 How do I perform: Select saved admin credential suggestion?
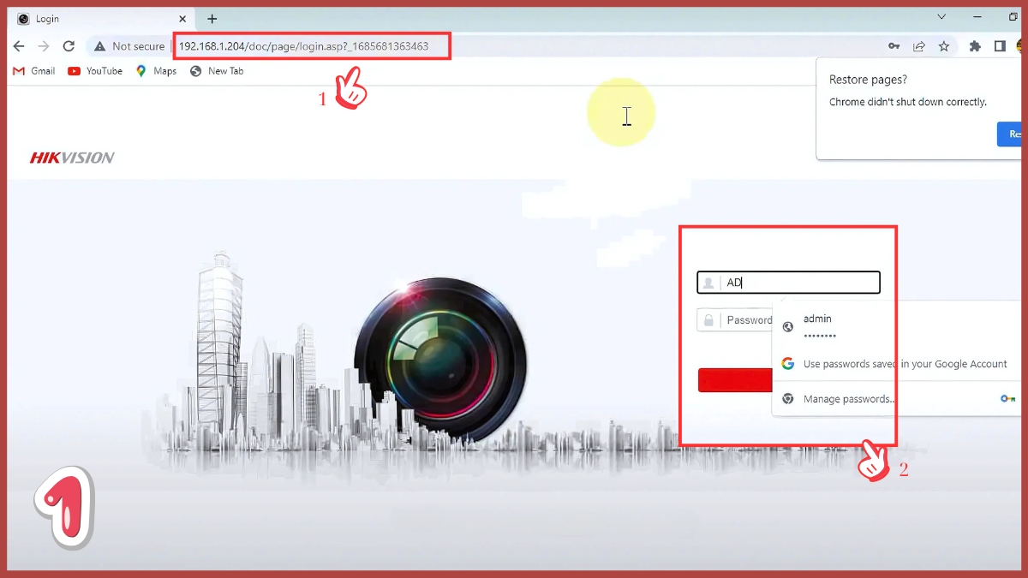pyautogui.click(x=896, y=326)
